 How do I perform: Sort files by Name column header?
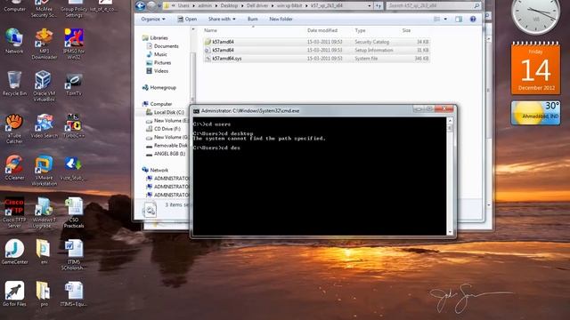(210, 30)
